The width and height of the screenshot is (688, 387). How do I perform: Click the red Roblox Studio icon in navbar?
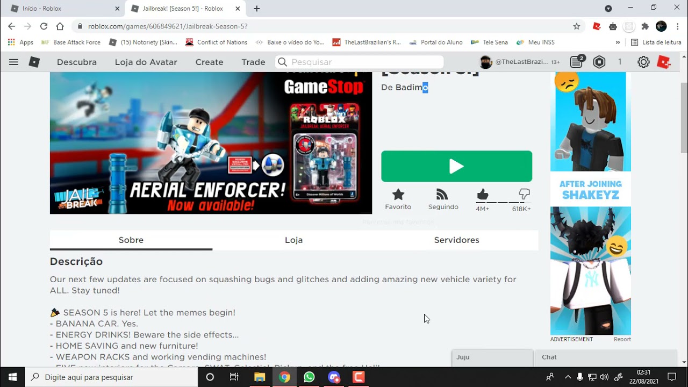click(x=664, y=62)
